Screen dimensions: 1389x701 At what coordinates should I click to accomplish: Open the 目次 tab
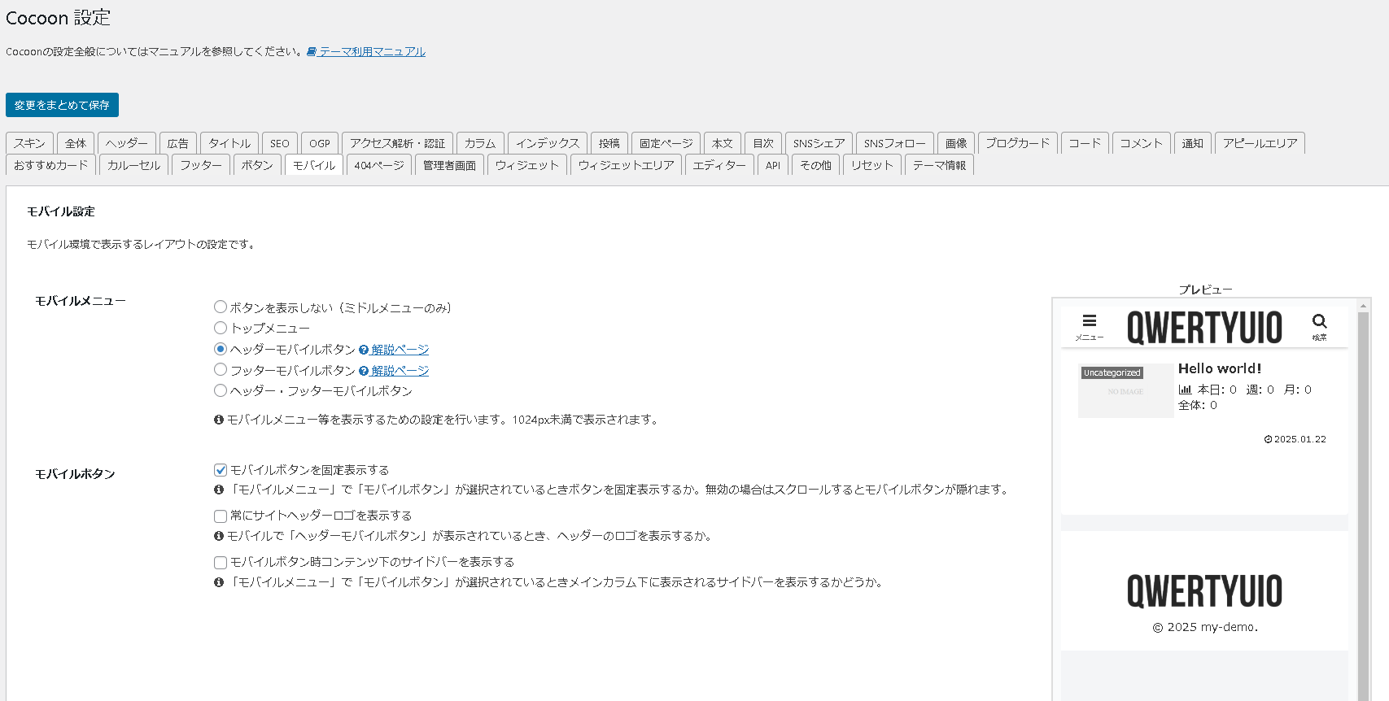tap(763, 143)
